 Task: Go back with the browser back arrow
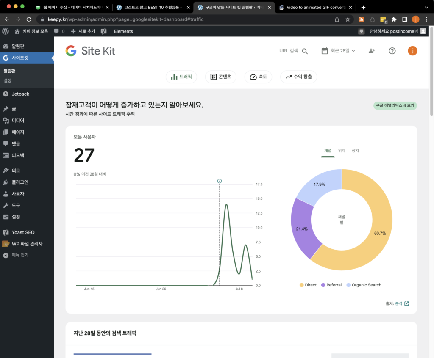[7, 19]
